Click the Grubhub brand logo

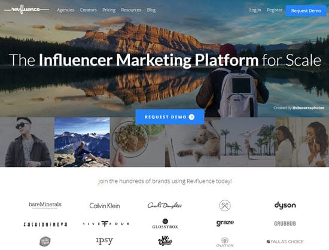(285, 224)
